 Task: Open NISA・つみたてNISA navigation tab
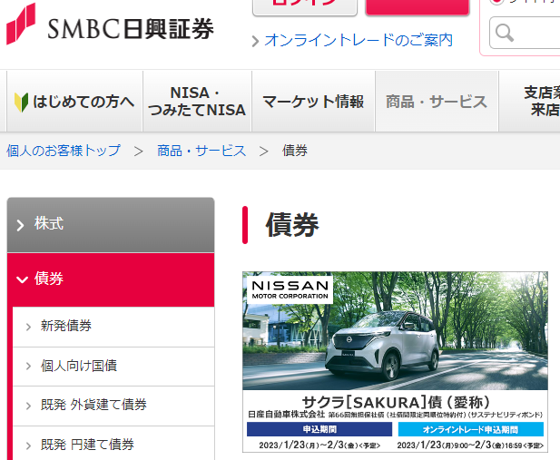click(x=197, y=102)
